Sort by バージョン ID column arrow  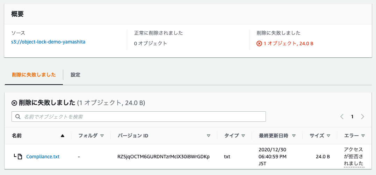coord(209,136)
